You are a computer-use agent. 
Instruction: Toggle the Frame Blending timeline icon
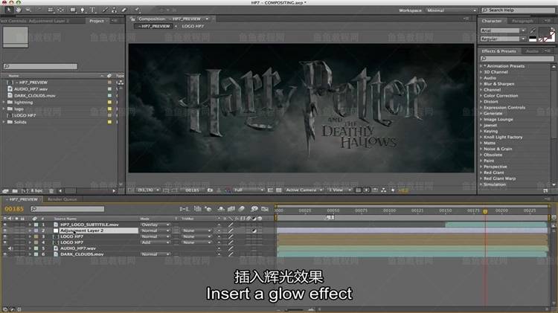point(231,209)
